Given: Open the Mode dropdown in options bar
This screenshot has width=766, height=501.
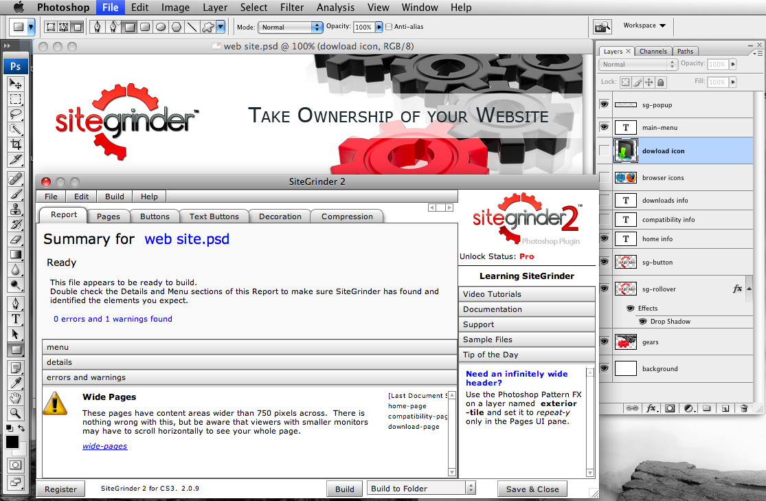Looking at the screenshot, I should [290, 27].
